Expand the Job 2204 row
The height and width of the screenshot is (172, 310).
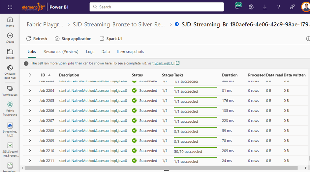pos(30,90)
